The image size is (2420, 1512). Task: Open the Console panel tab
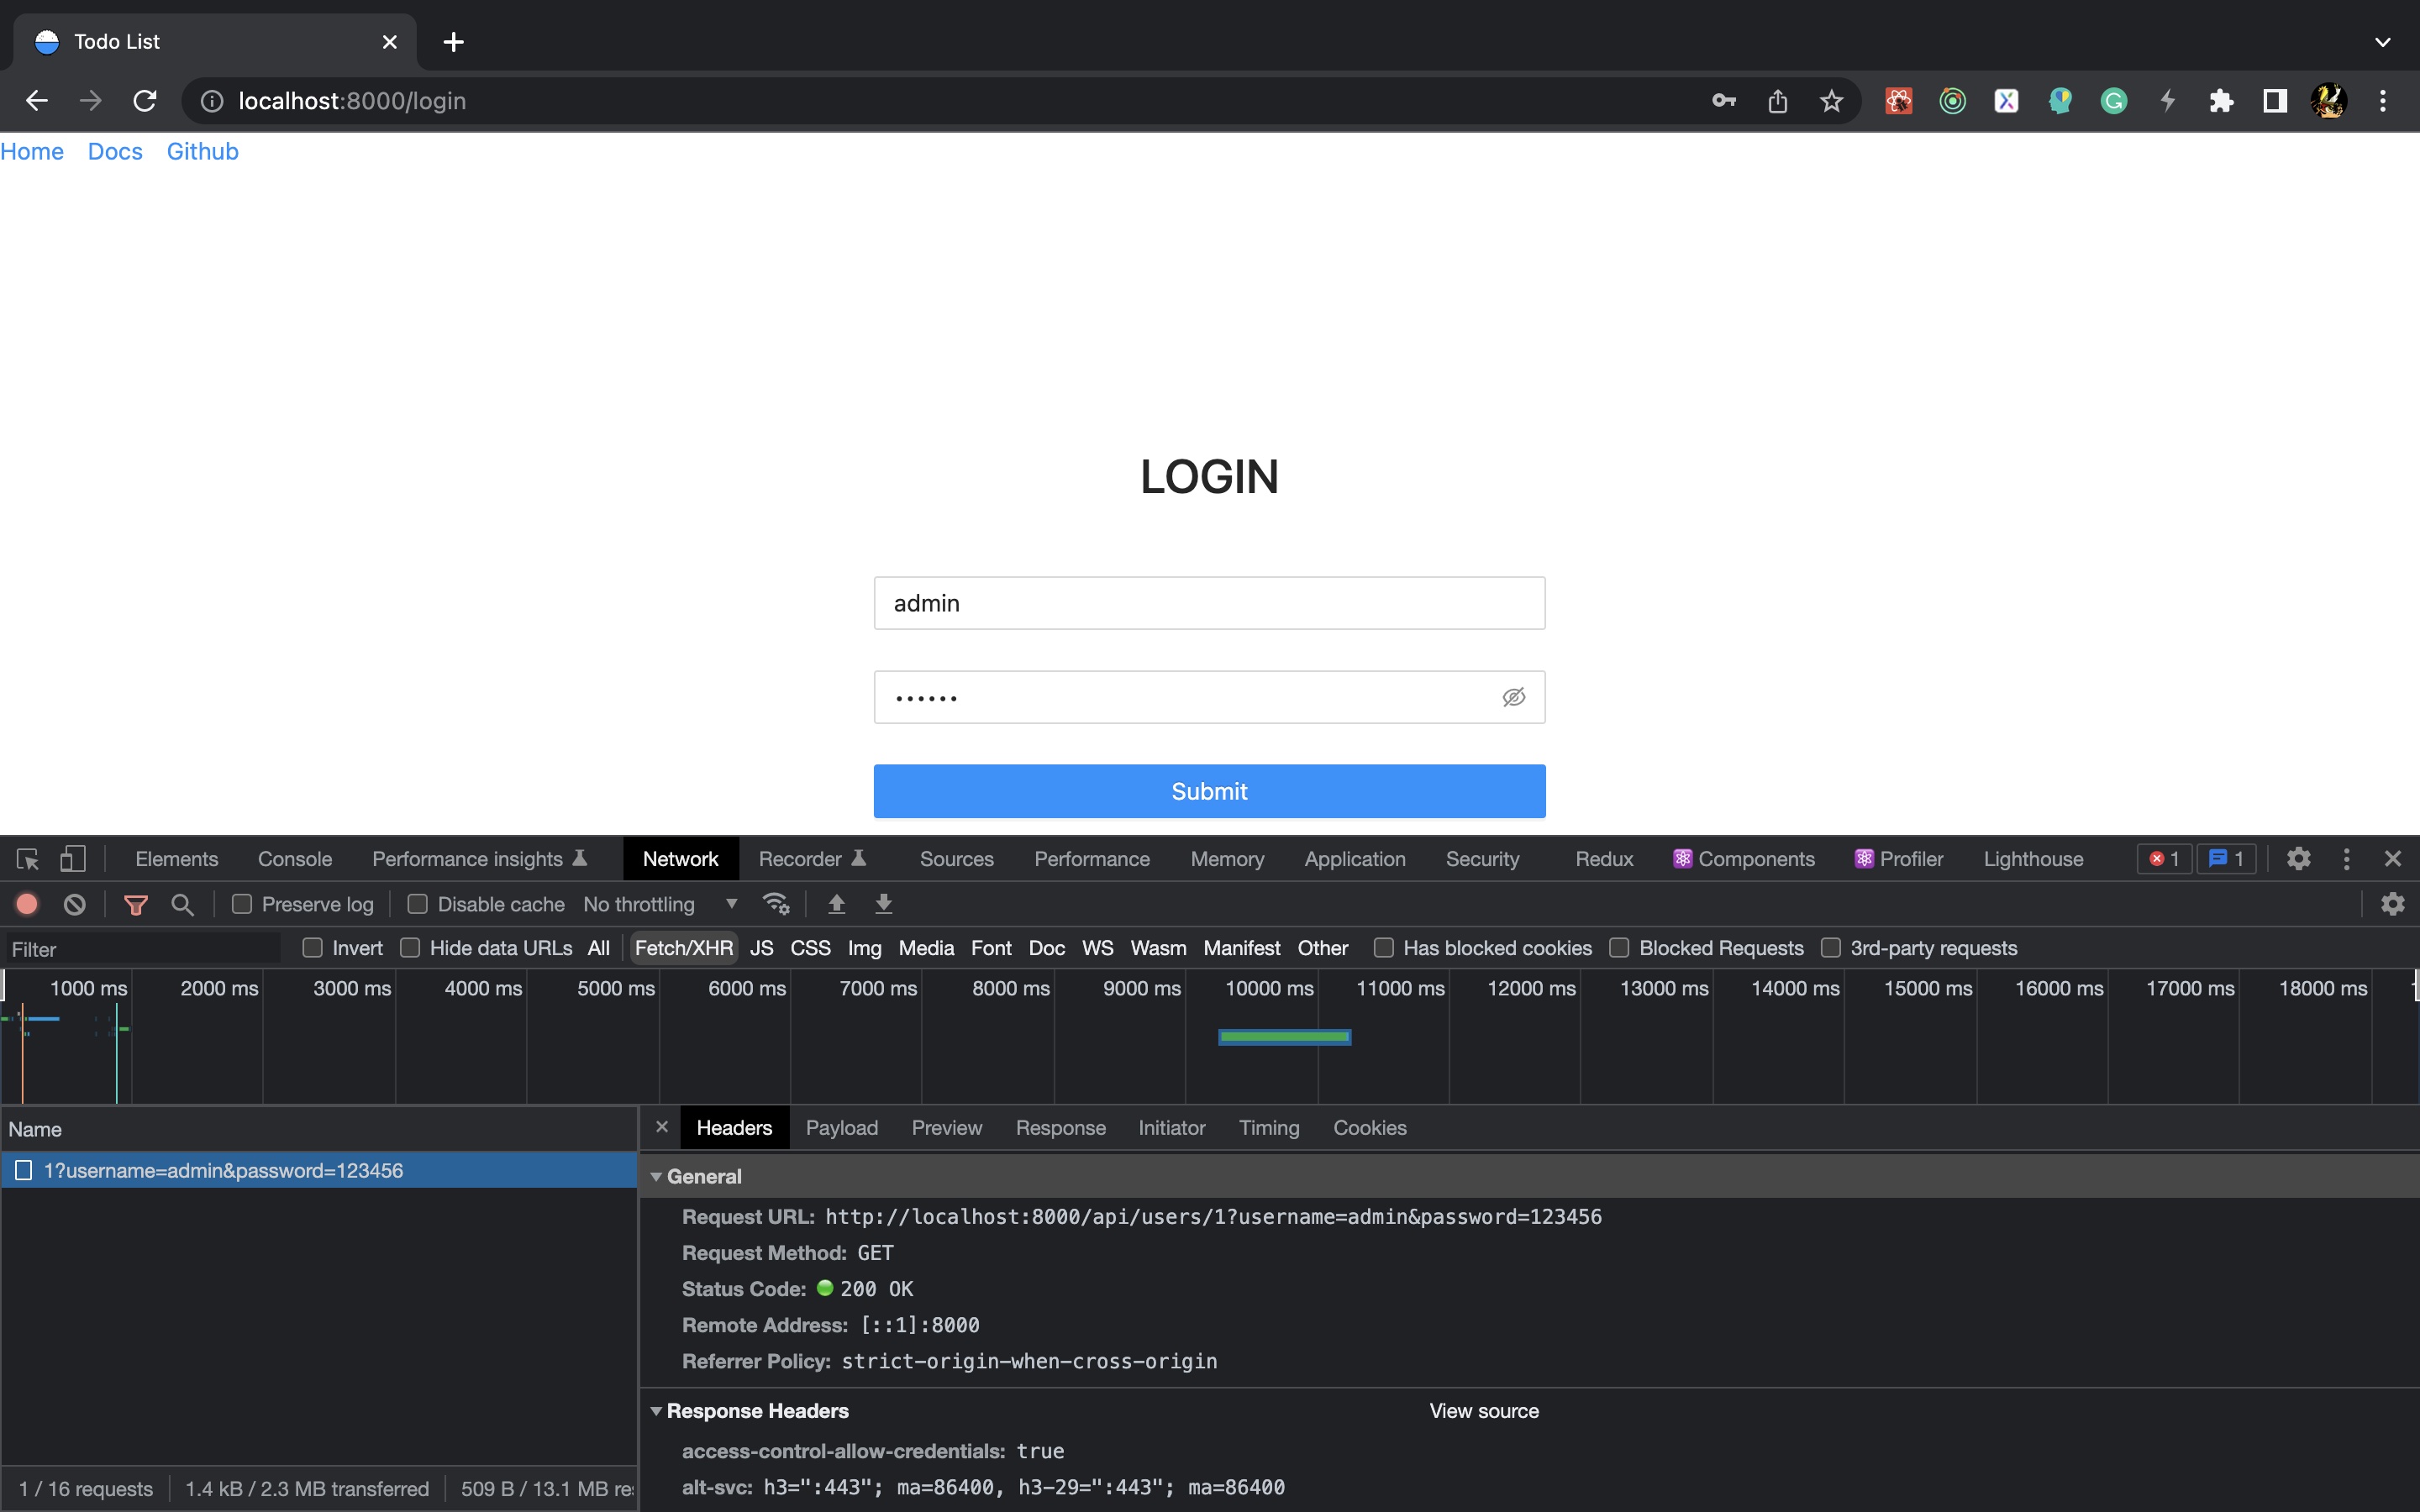tap(294, 859)
